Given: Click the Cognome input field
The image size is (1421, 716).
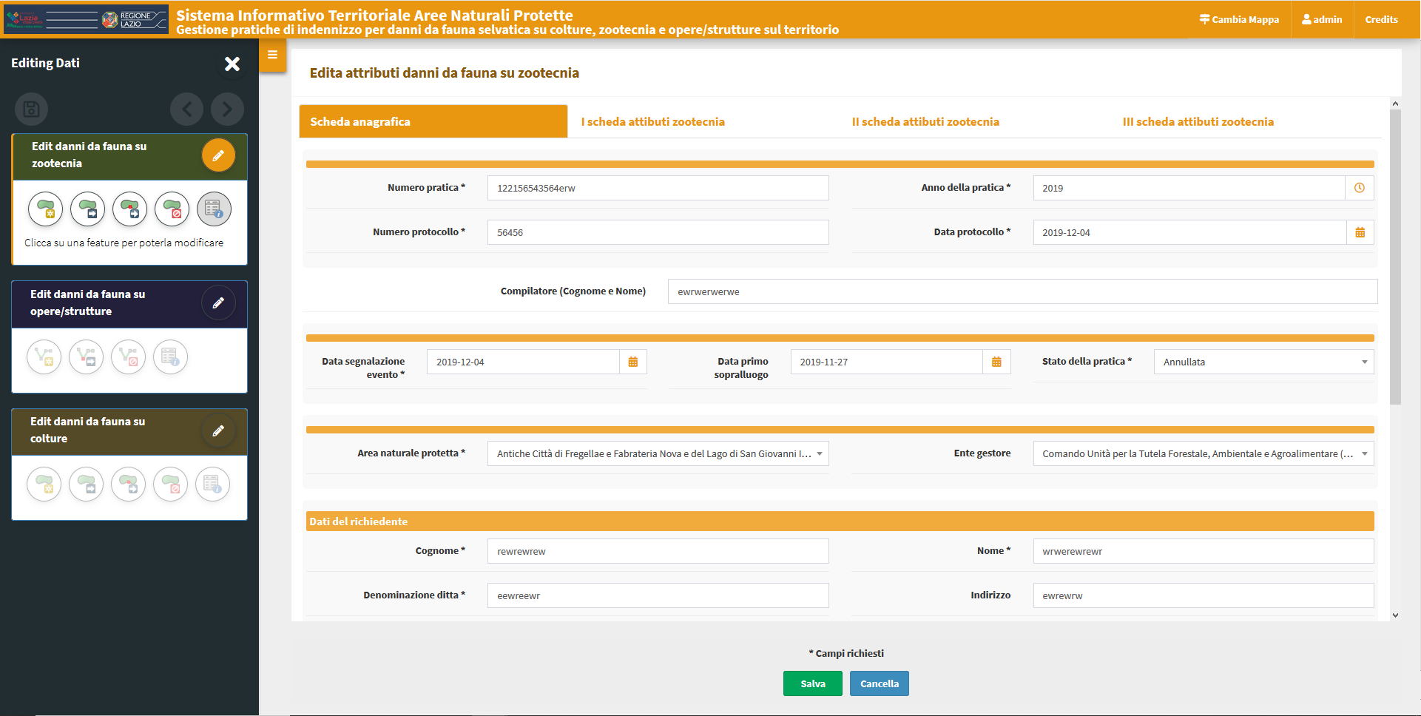Looking at the screenshot, I should 658,551.
